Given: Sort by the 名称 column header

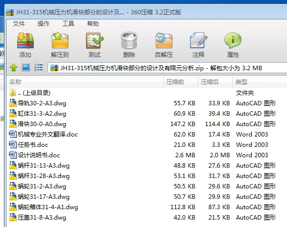Looking at the screenshot, I should [85, 82].
